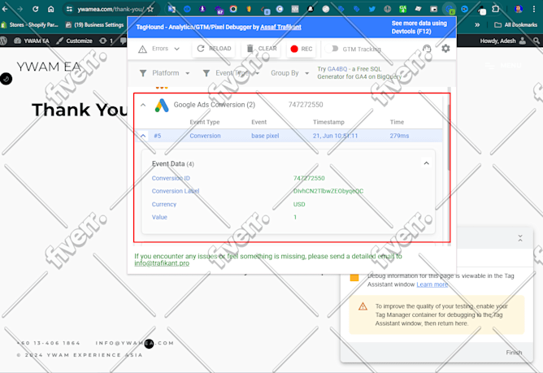
Task: Bookmark this page with the star icon
Action: tap(150, 9)
